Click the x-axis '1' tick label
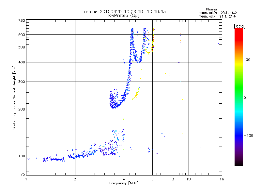This screenshot has height=195, width=261. (x=26, y=179)
